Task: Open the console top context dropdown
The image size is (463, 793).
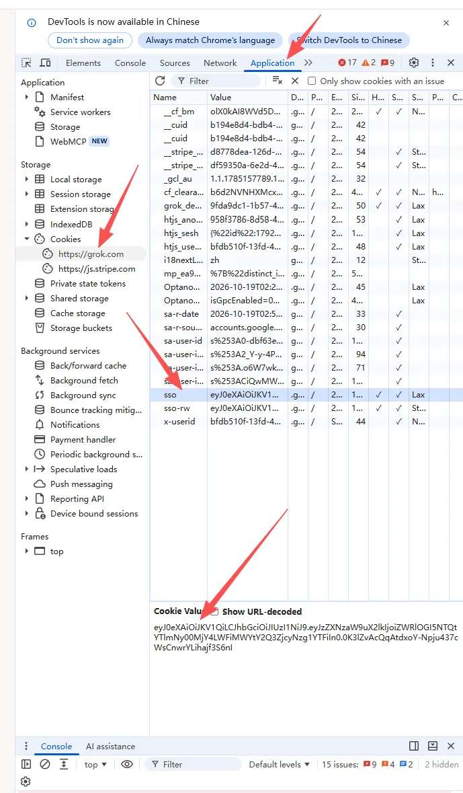Action: pos(95,764)
